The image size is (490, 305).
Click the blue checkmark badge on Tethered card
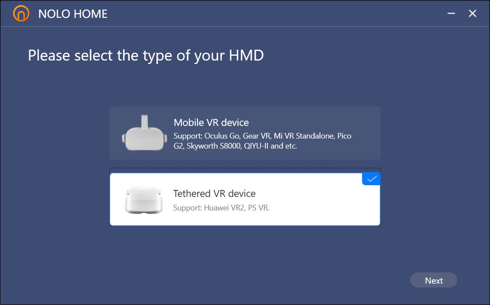click(x=371, y=179)
